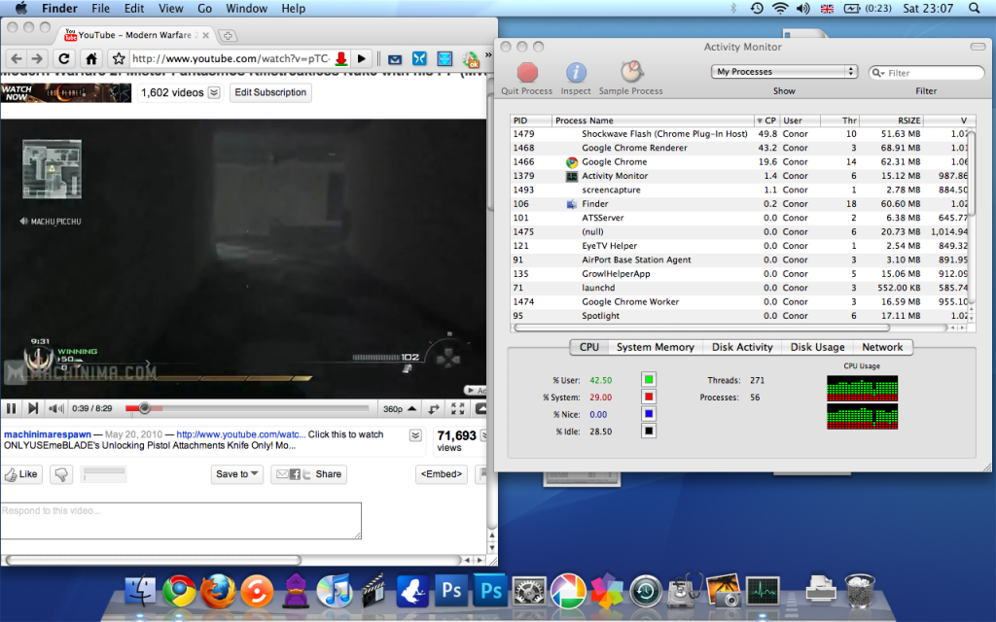Click the red % System color swatch
Screen dimensions: 996x622
pos(649,397)
